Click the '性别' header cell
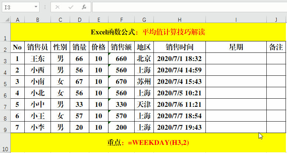The height and width of the screenshot is (153, 287). (x=60, y=47)
